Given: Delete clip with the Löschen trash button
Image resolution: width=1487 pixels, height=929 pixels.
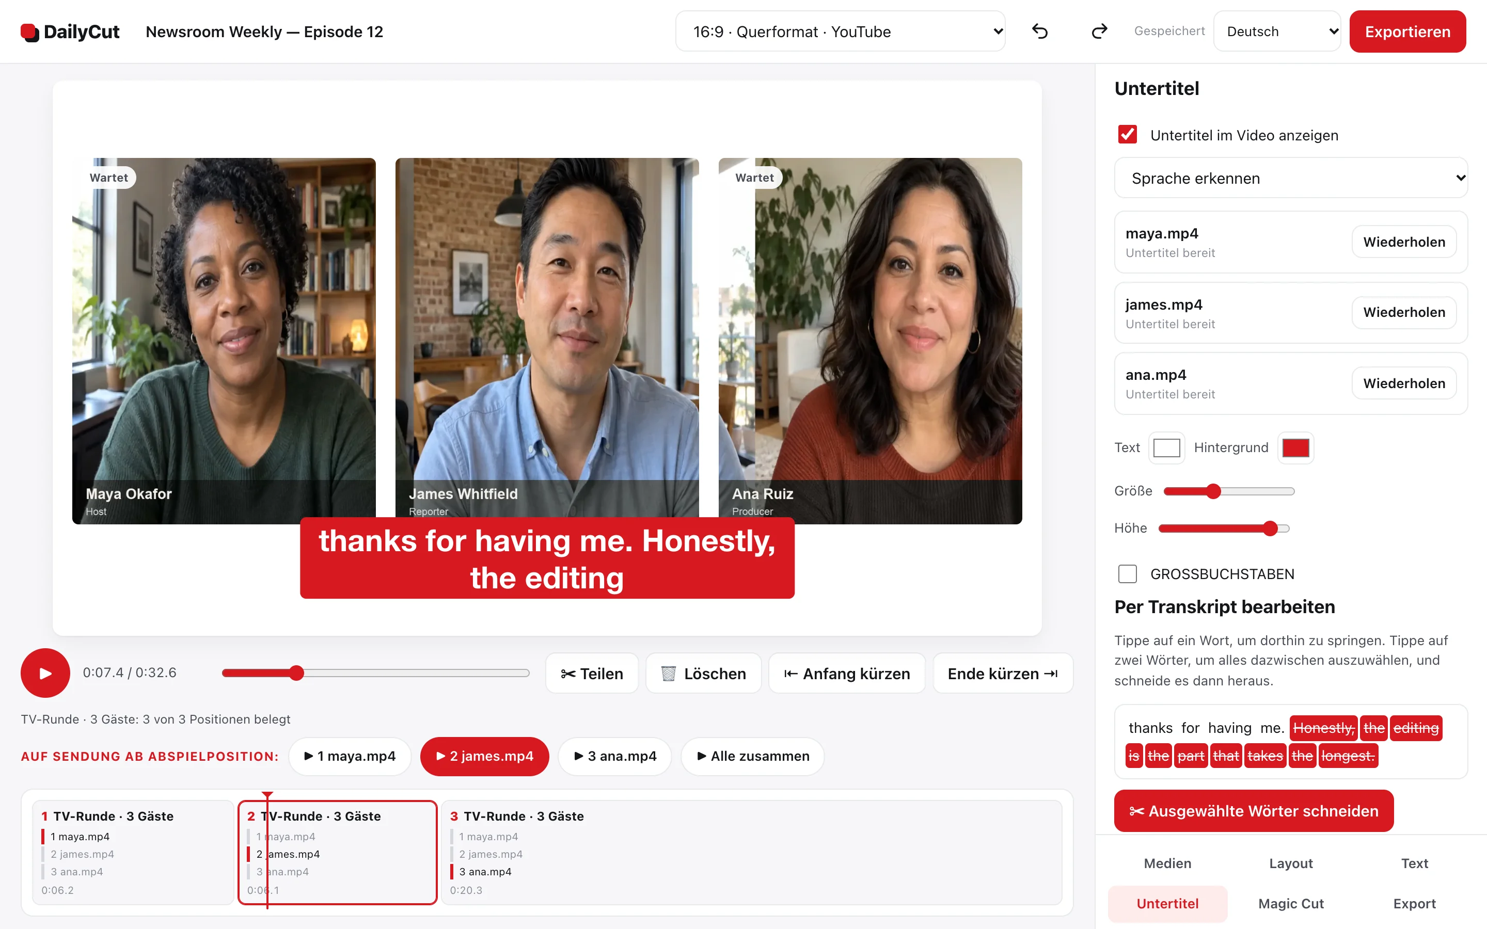Looking at the screenshot, I should pyautogui.click(x=704, y=674).
